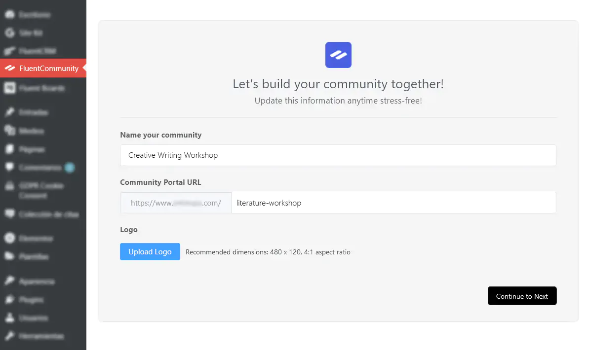Screen dimensions: 589x350
Task: Click the Comentarios notification badge
Action: pyautogui.click(x=69, y=168)
